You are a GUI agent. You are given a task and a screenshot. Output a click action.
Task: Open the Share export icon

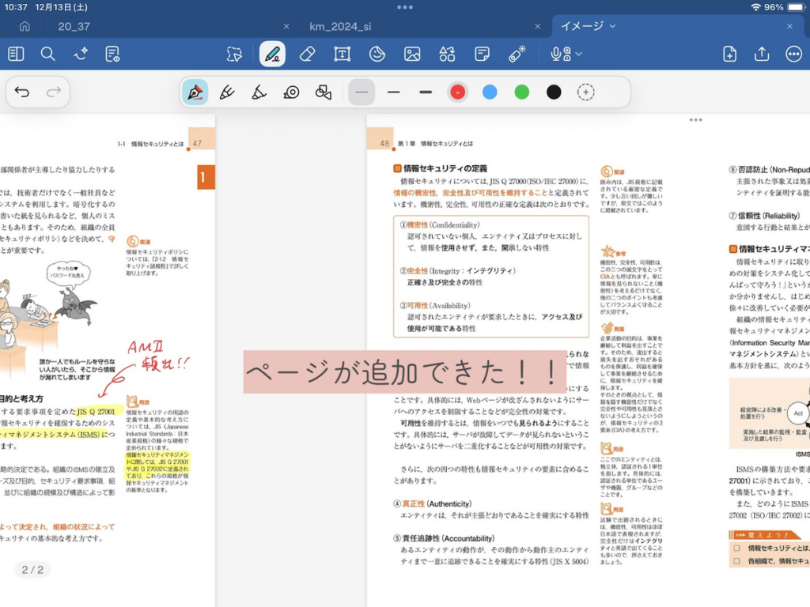pyautogui.click(x=762, y=54)
